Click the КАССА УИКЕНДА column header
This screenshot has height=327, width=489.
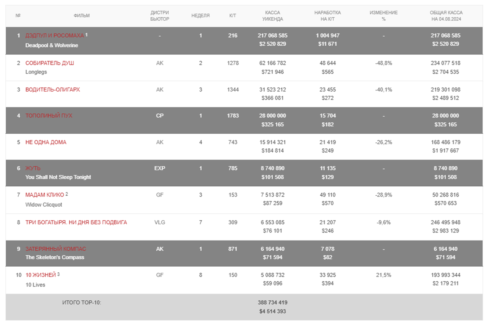pyautogui.click(x=273, y=16)
